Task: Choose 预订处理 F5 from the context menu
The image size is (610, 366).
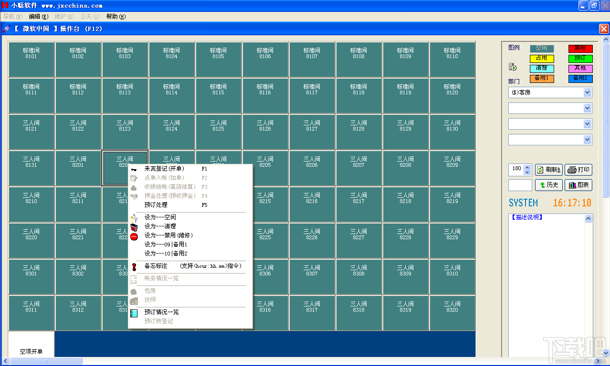Action: [x=190, y=205]
